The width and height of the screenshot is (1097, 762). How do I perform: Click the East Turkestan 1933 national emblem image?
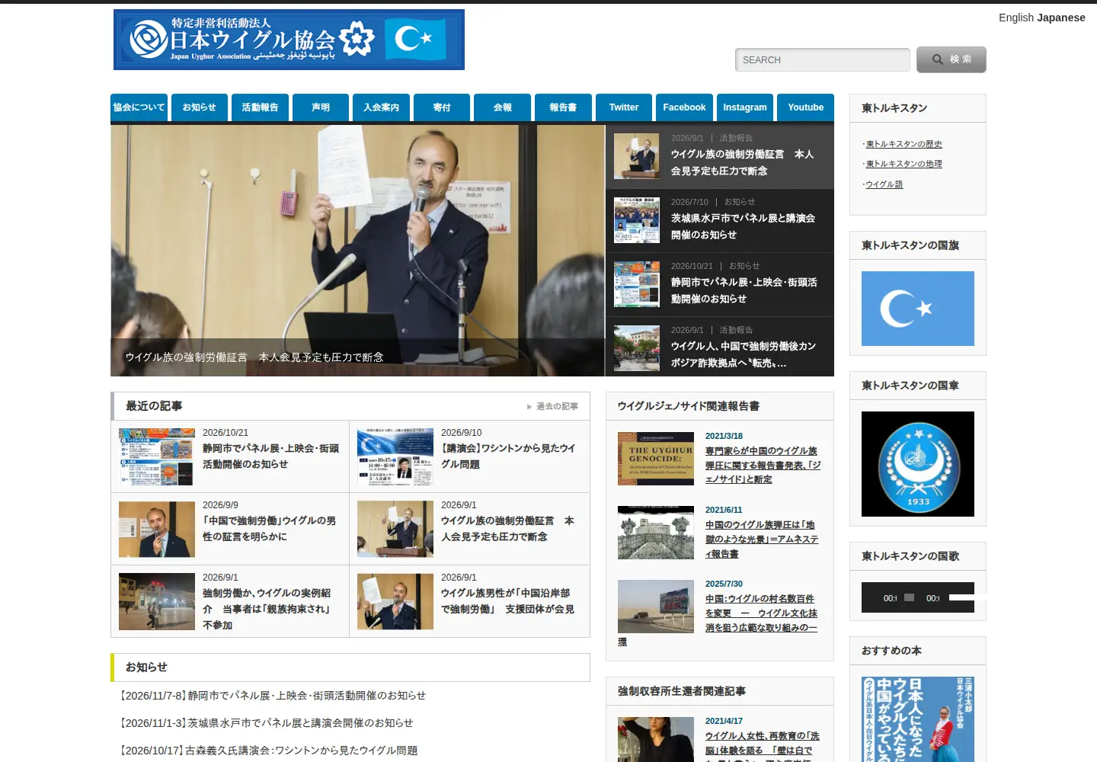[918, 464]
